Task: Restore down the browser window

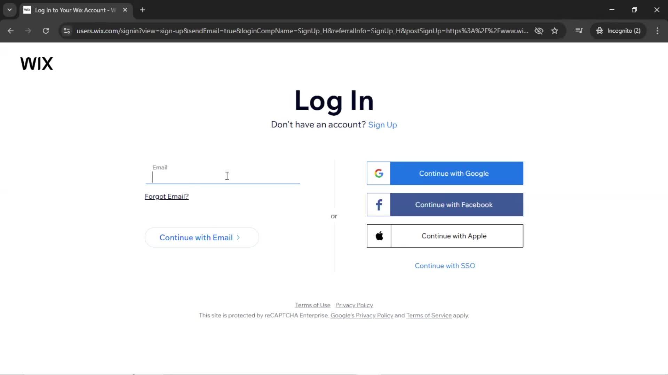Action: (x=634, y=10)
